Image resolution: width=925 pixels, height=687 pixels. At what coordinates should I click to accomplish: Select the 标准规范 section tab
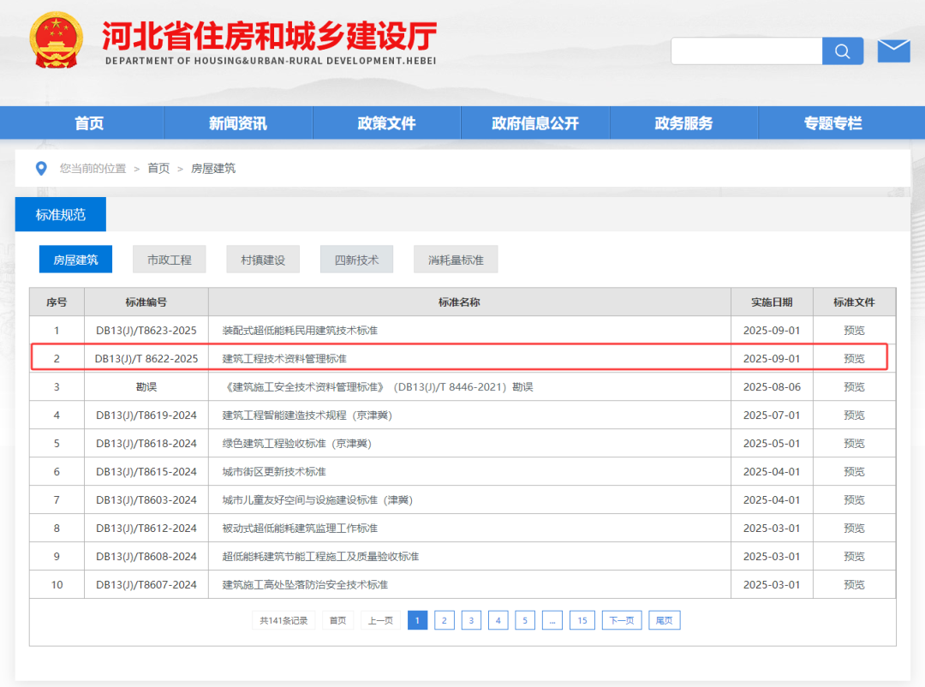(61, 214)
